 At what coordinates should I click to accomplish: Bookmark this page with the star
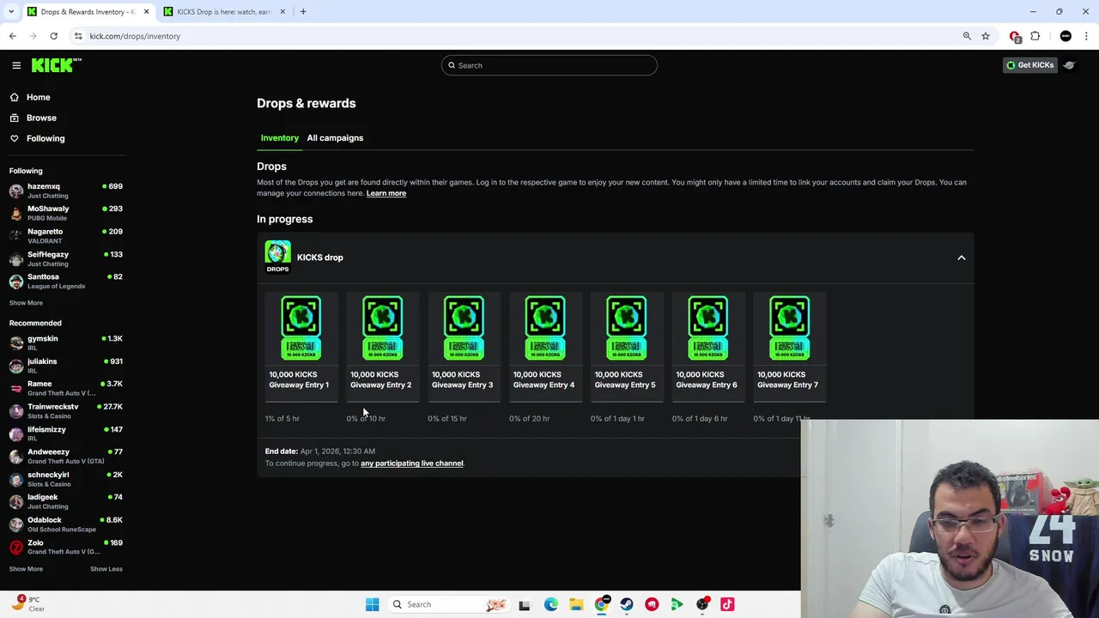point(986,36)
